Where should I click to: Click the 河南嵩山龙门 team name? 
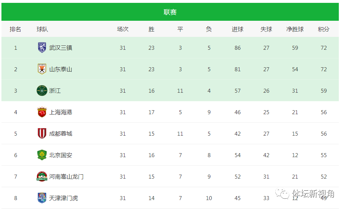[x=66, y=176]
